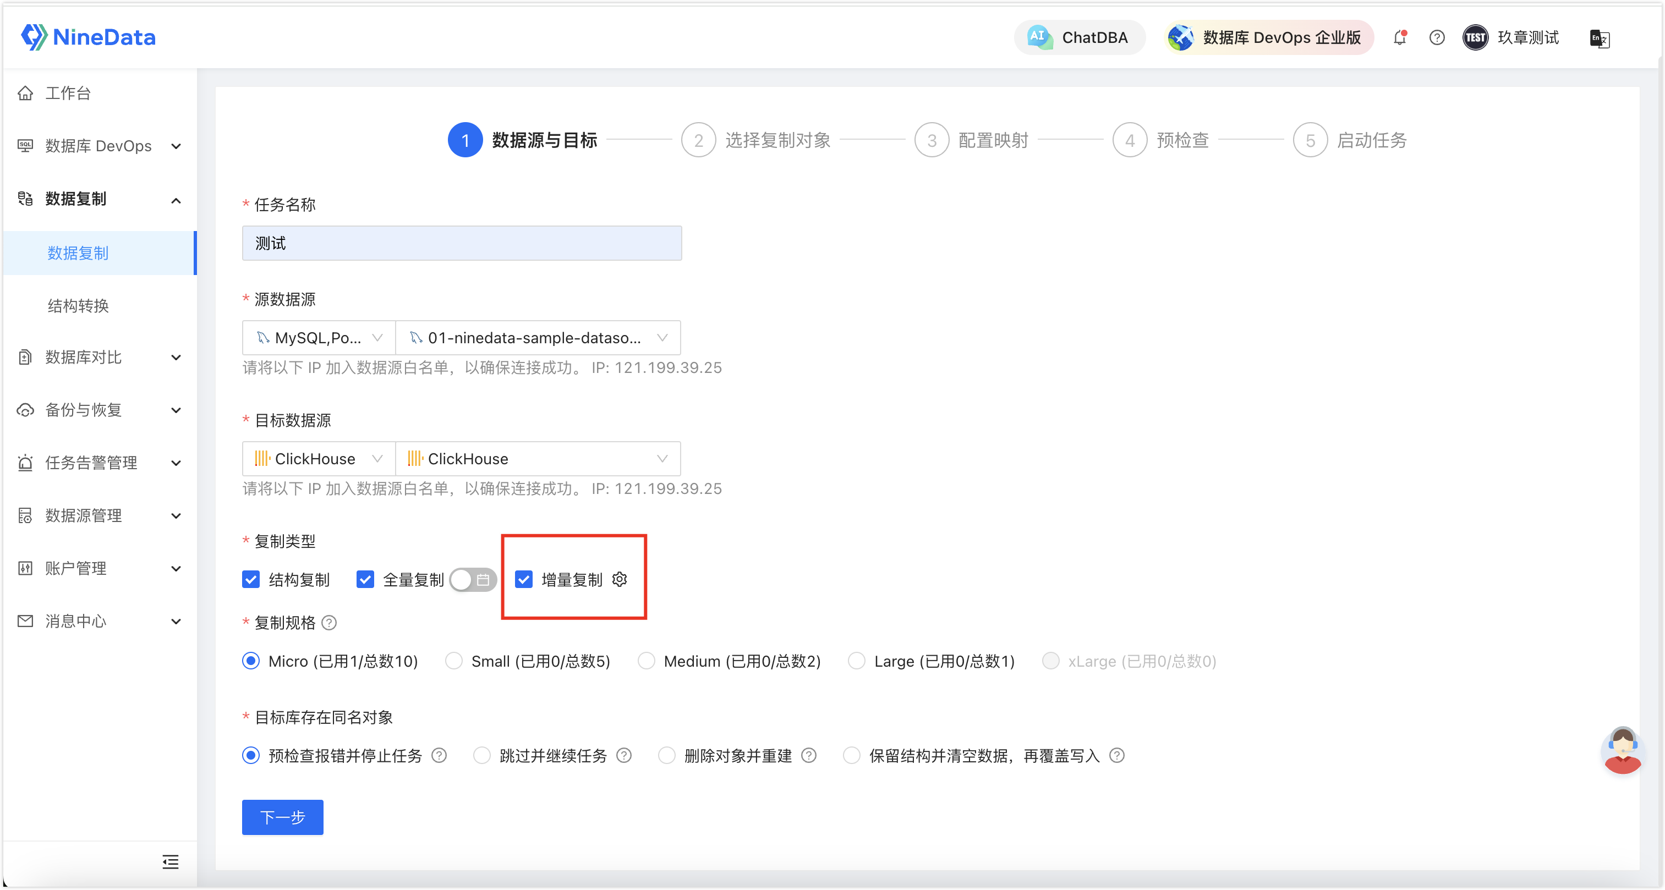
Task: Select the Medium replication spec
Action: pos(647,661)
